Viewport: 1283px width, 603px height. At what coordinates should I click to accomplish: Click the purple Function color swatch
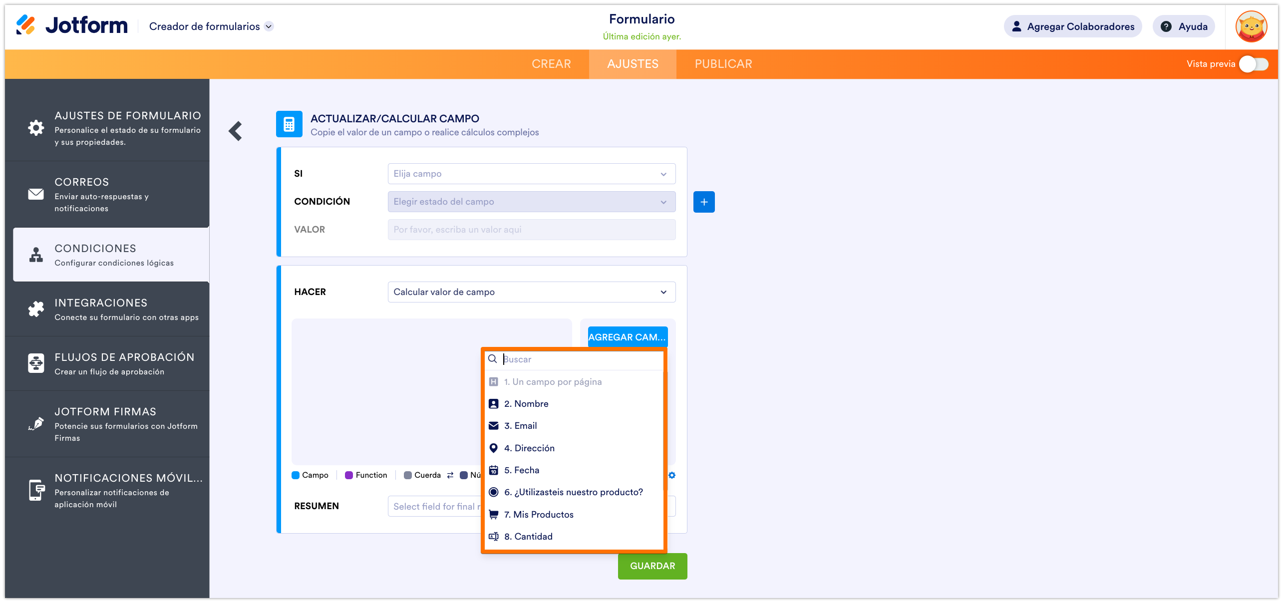click(349, 475)
